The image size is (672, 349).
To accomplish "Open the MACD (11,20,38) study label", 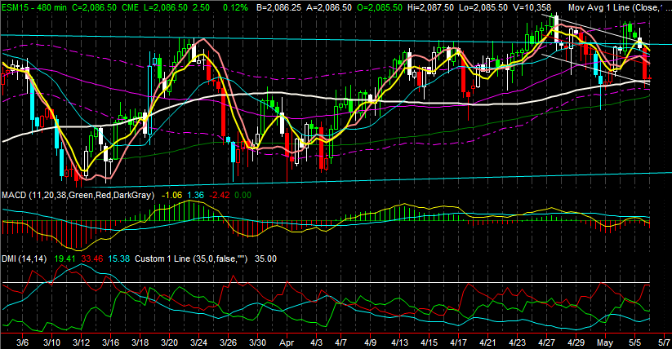I will (78, 195).
